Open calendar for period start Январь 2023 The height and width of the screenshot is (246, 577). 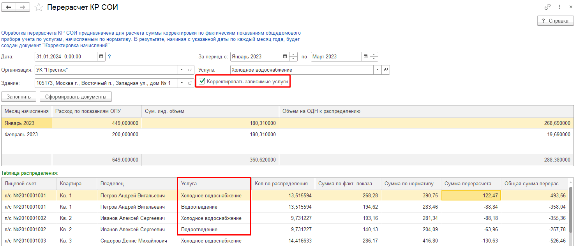[285, 56]
